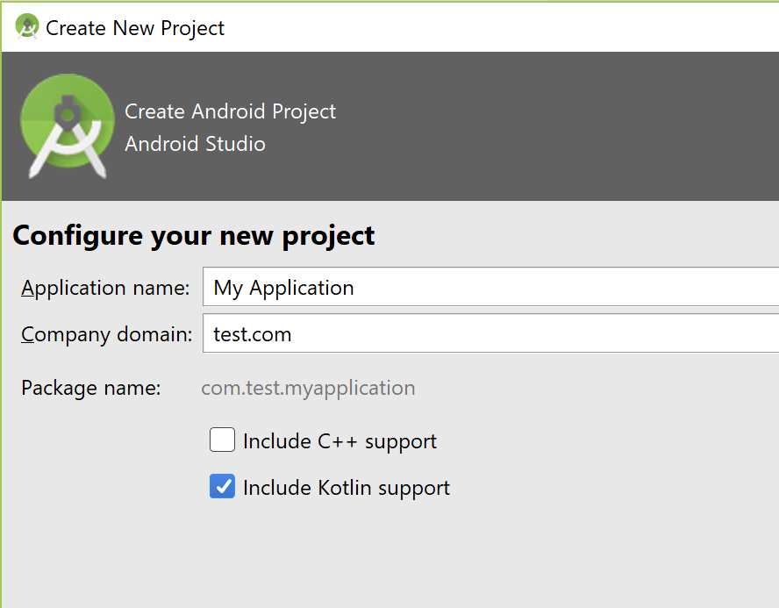The width and height of the screenshot is (779, 608).
Task: Click the 'Include Kotlin support' label text
Action: click(347, 489)
